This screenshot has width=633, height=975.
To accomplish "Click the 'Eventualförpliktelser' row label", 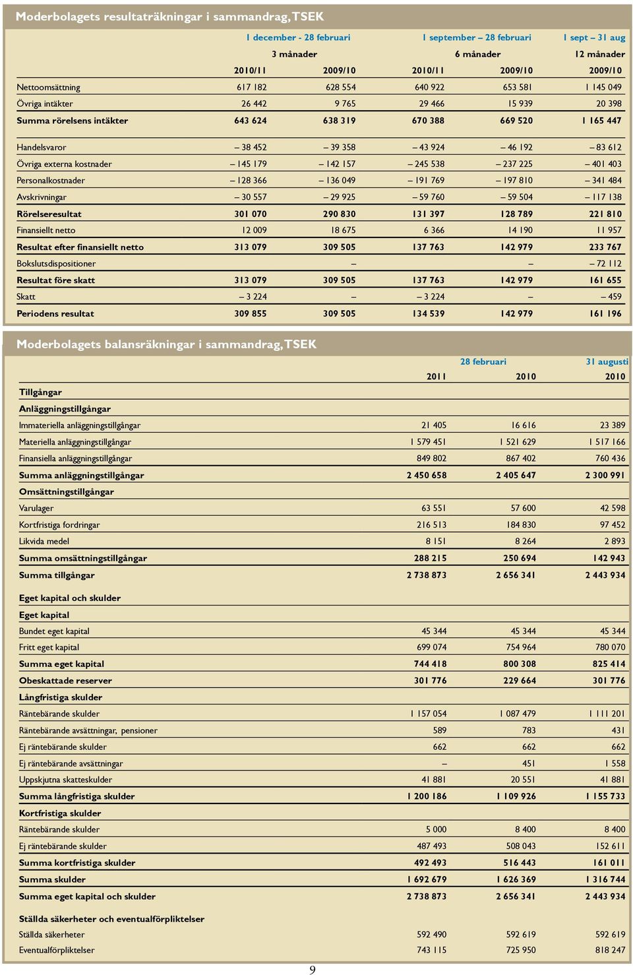I will tap(56, 951).
